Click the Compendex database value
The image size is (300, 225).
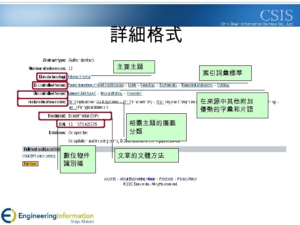pyautogui.click(x=78, y=132)
